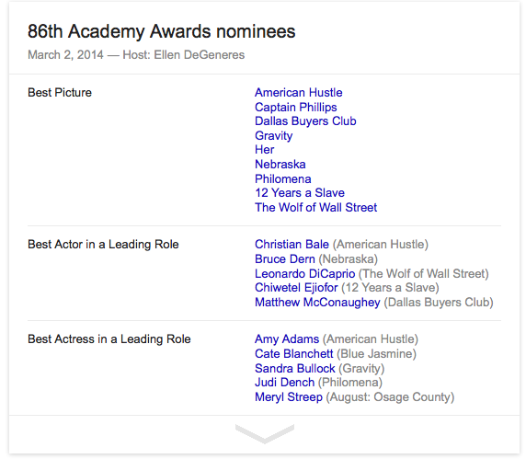Viewport: 526px width, 459px height.
Task: Open the Captain Phillips link
Action: (295, 107)
